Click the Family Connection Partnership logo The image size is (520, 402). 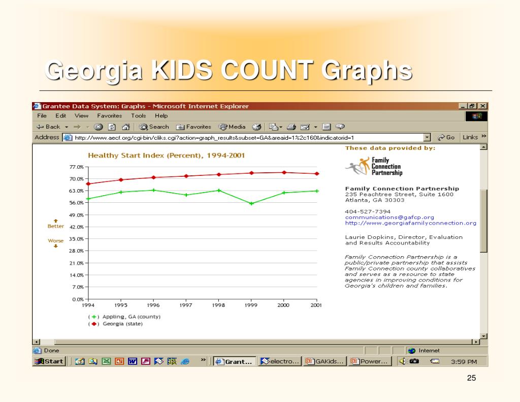point(373,166)
